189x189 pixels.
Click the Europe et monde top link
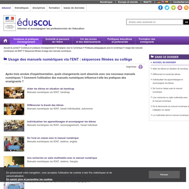tap(128, 2)
